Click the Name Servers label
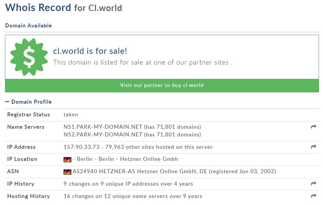This screenshot has height=205, width=323. tap(26, 127)
